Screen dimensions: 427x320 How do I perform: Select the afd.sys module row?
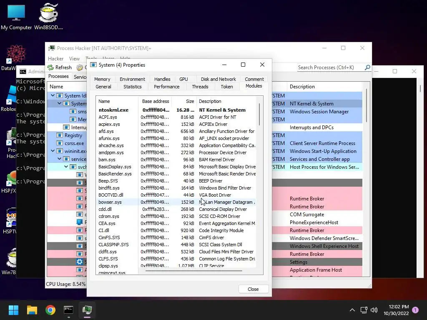click(176, 131)
